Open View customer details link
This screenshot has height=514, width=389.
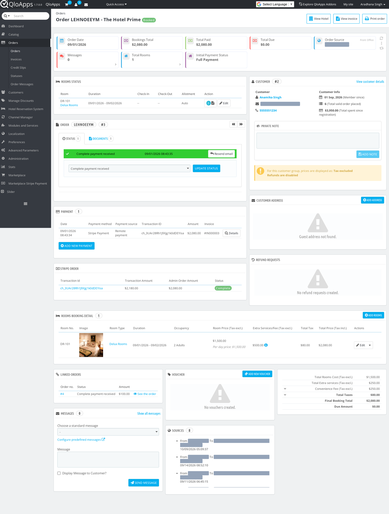tap(370, 82)
